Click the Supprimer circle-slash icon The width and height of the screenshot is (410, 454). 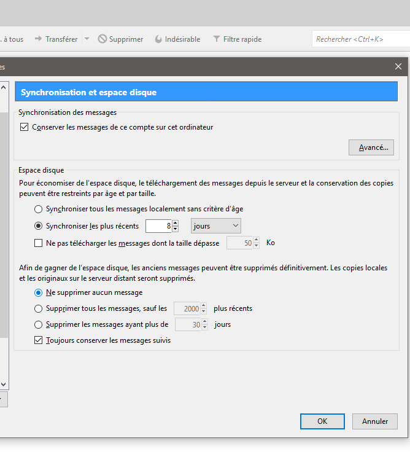point(102,39)
